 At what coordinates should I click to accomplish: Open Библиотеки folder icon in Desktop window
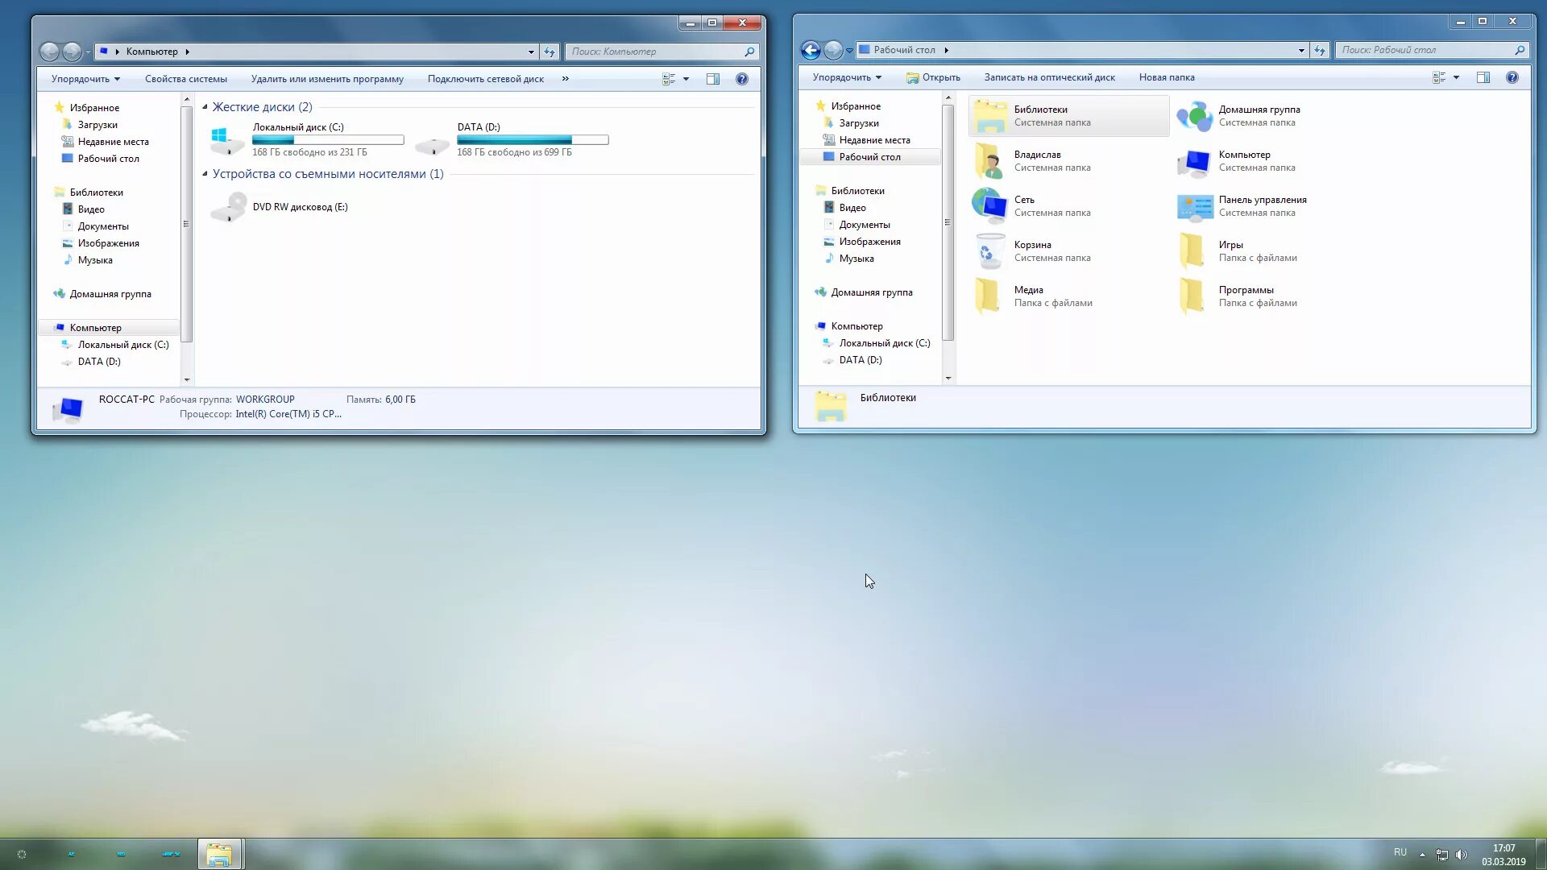click(990, 116)
